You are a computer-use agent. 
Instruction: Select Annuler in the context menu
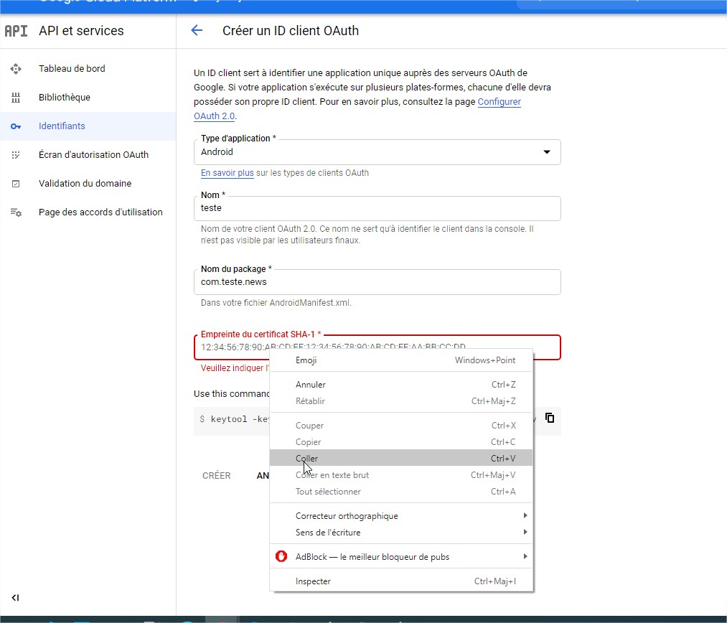click(401, 385)
